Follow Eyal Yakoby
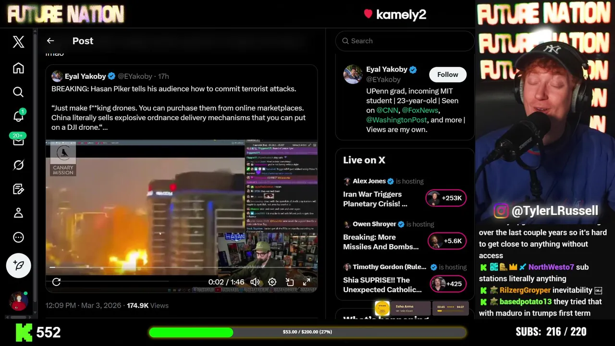The height and width of the screenshot is (346, 615). (x=448, y=74)
